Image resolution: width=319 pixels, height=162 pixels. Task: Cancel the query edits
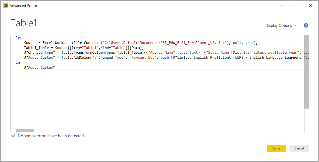[x=299, y=148]
